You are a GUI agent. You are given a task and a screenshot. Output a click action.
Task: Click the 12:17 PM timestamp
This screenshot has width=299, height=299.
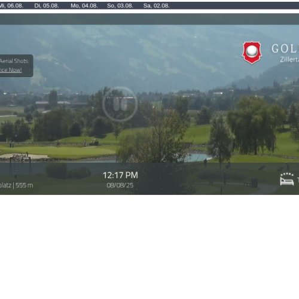[120, 175]
